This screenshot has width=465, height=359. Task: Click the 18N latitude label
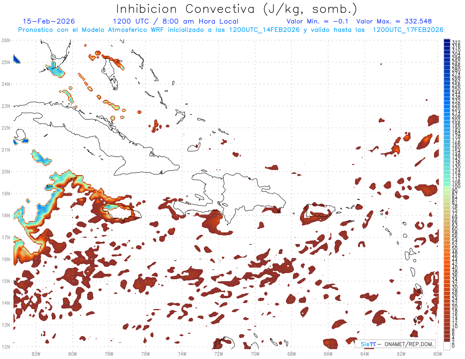point(6,215)
